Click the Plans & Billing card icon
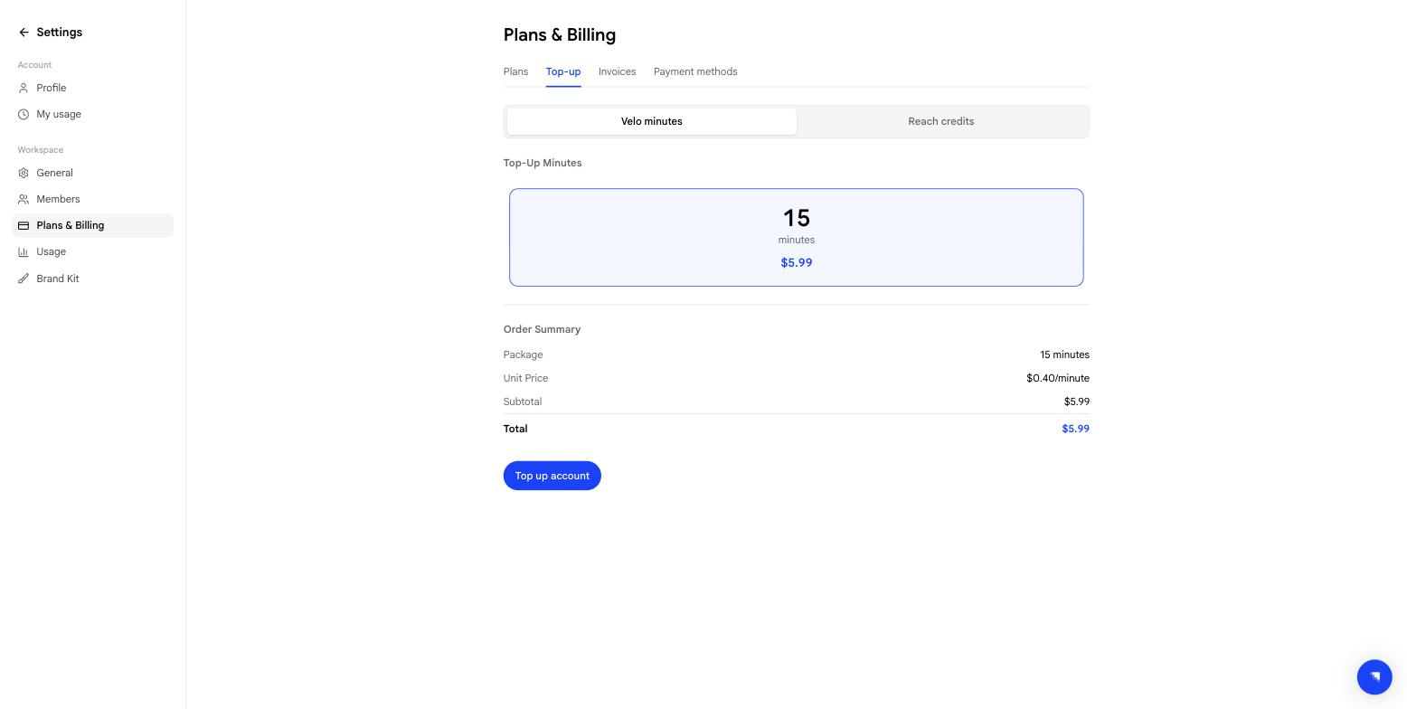 (24, 225)
